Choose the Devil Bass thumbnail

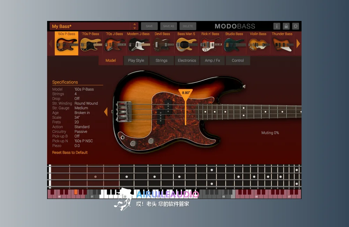162,43
